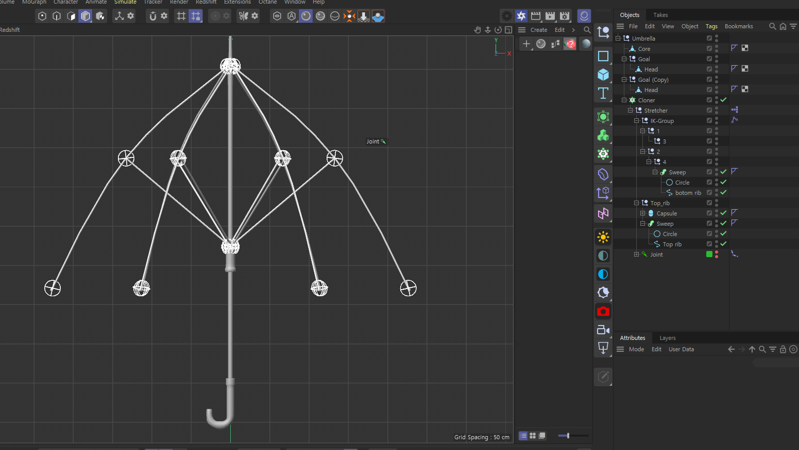Open the Object Manager filter icon
Image resolution: width=799 pixels, height=450 pixels.
point(793,26)
